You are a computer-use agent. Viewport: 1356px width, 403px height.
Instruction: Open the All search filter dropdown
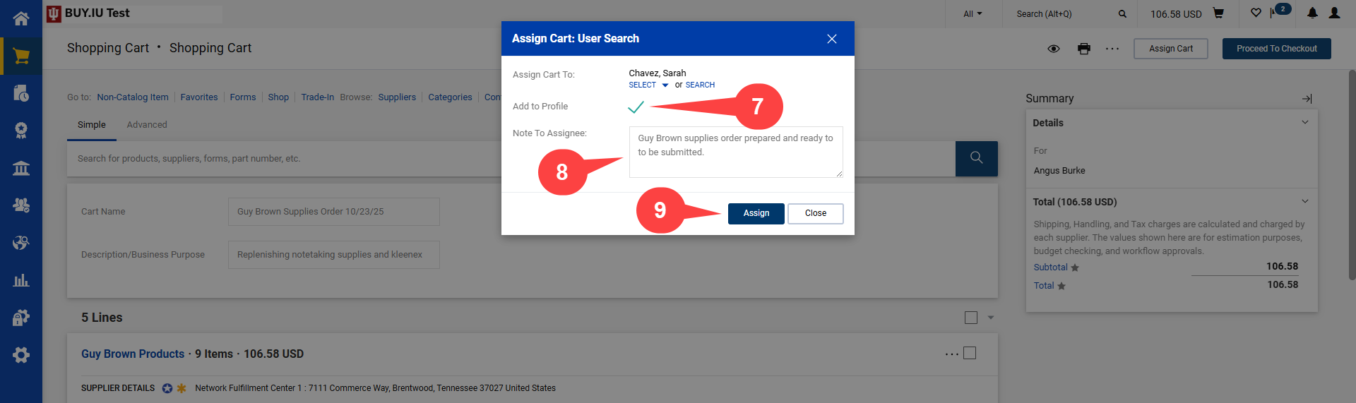[x=973, y=14]
